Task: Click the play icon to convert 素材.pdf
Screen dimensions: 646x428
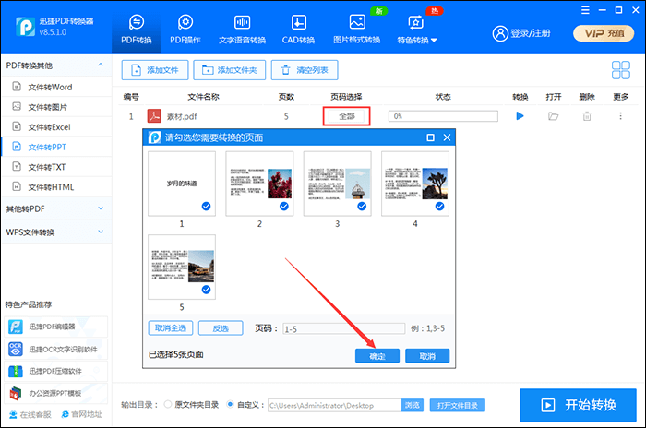Action: [x=520, y=116]
